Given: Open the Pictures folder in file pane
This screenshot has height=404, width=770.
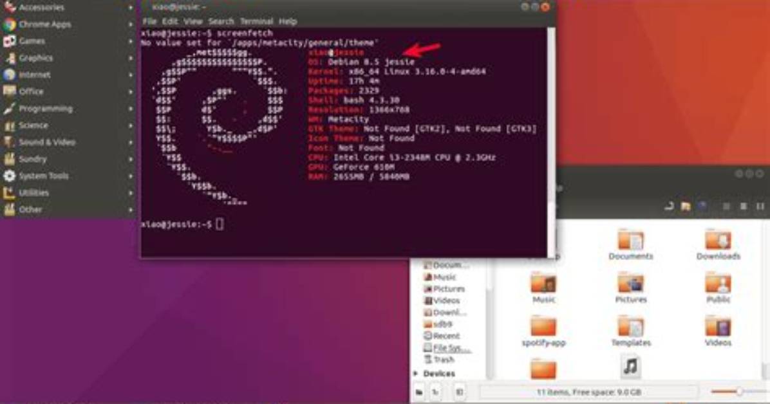Looking at the screenshot, I should pos(631,288).
